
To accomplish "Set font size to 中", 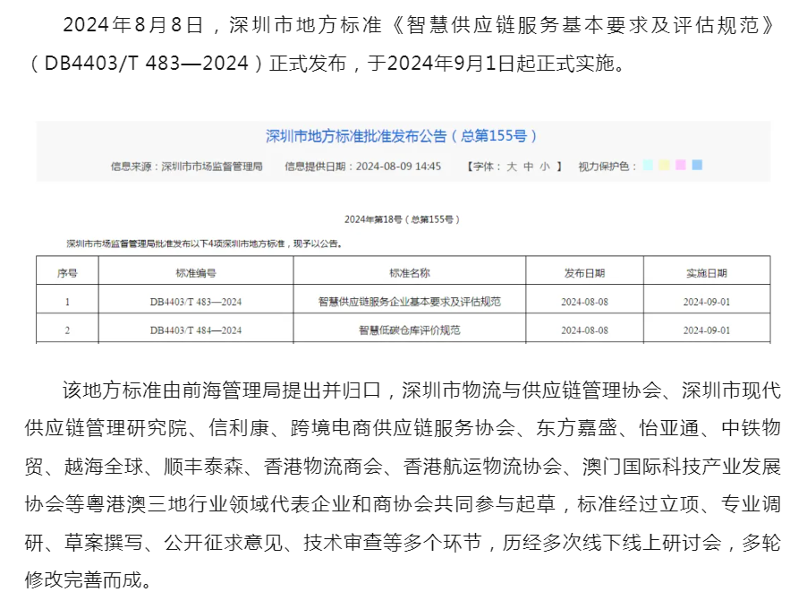I will pyautogui.click(x=529, y=167).
